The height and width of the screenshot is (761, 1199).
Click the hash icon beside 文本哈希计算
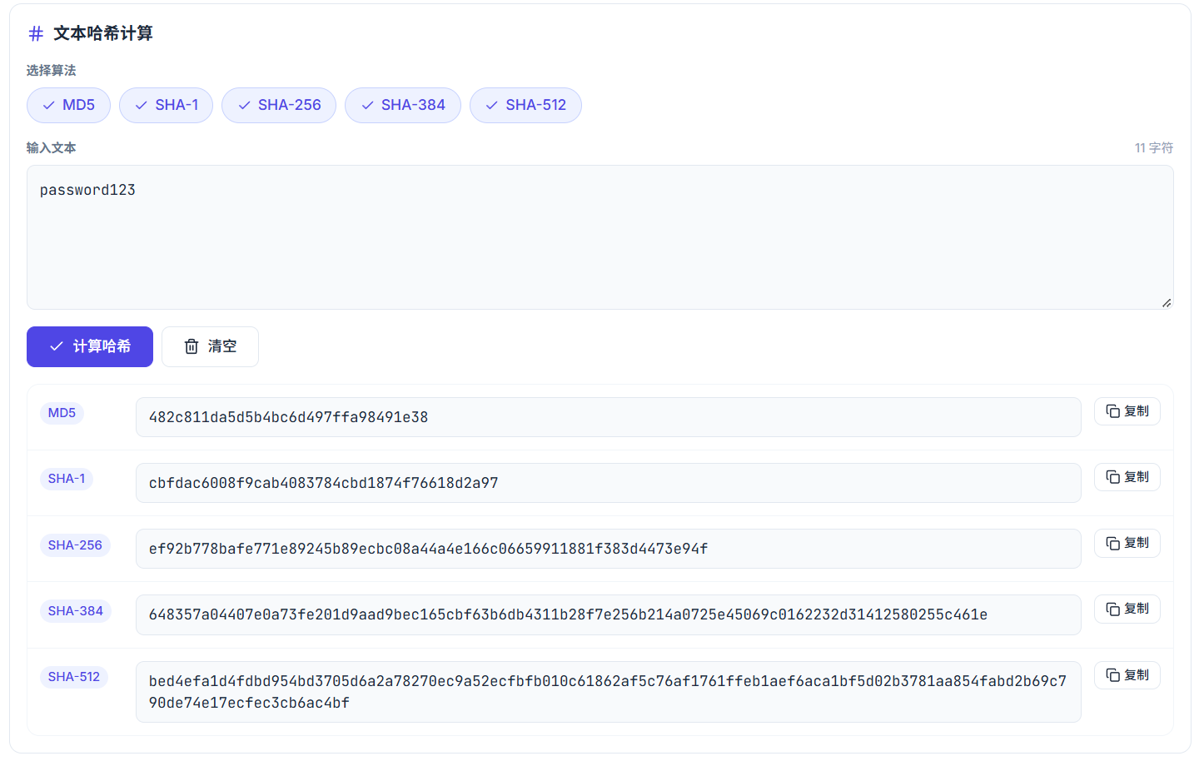point(36,33)
